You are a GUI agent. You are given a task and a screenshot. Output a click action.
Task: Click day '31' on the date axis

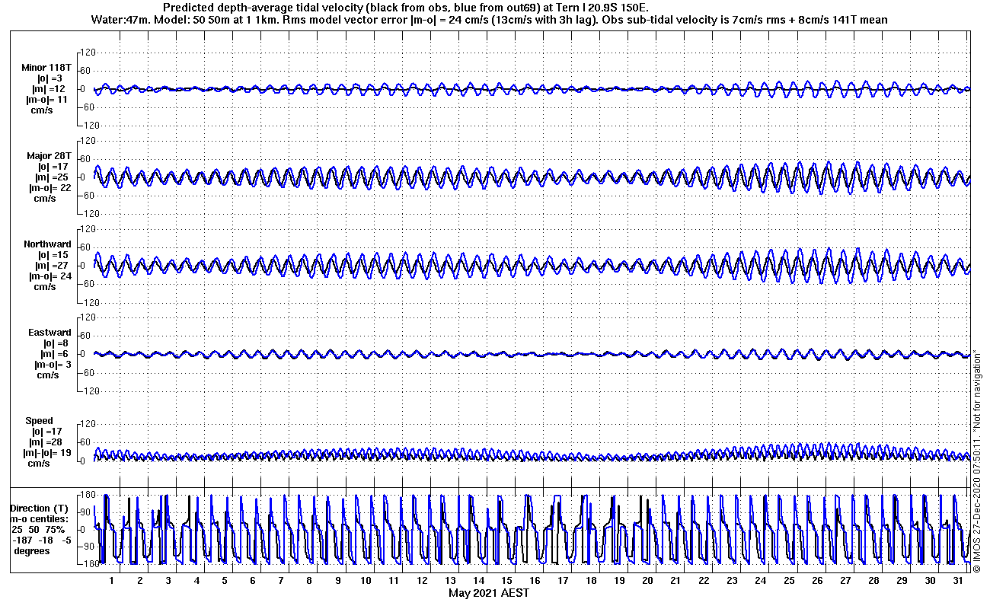(x=957, y=580)
